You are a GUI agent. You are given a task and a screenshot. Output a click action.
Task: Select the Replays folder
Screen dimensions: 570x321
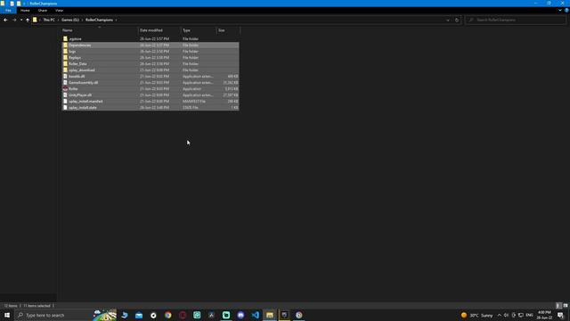click(151, 57)
